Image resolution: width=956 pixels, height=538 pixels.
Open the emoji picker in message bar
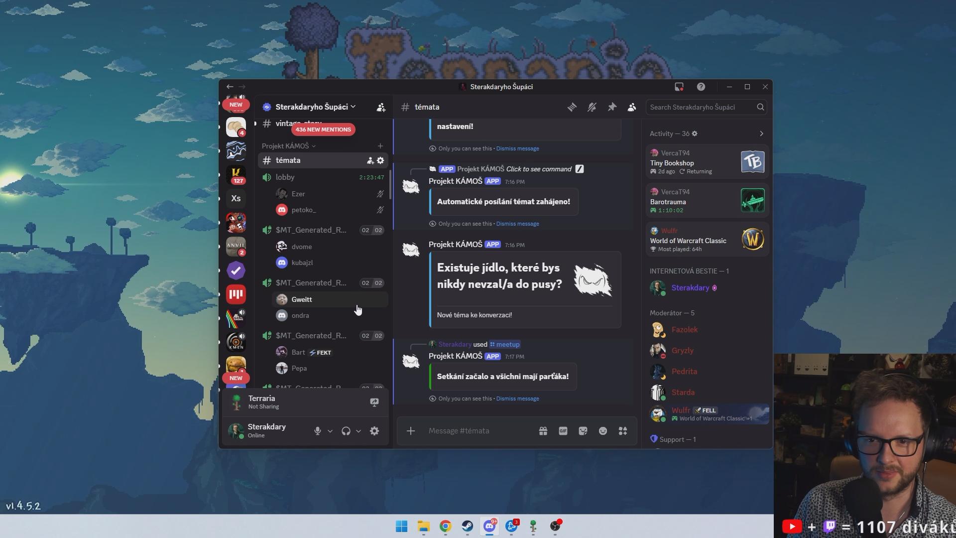[603, 431]
